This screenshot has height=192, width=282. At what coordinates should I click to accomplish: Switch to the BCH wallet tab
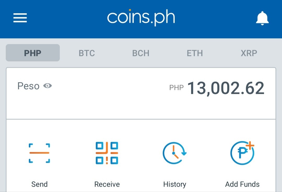[141, 53]
